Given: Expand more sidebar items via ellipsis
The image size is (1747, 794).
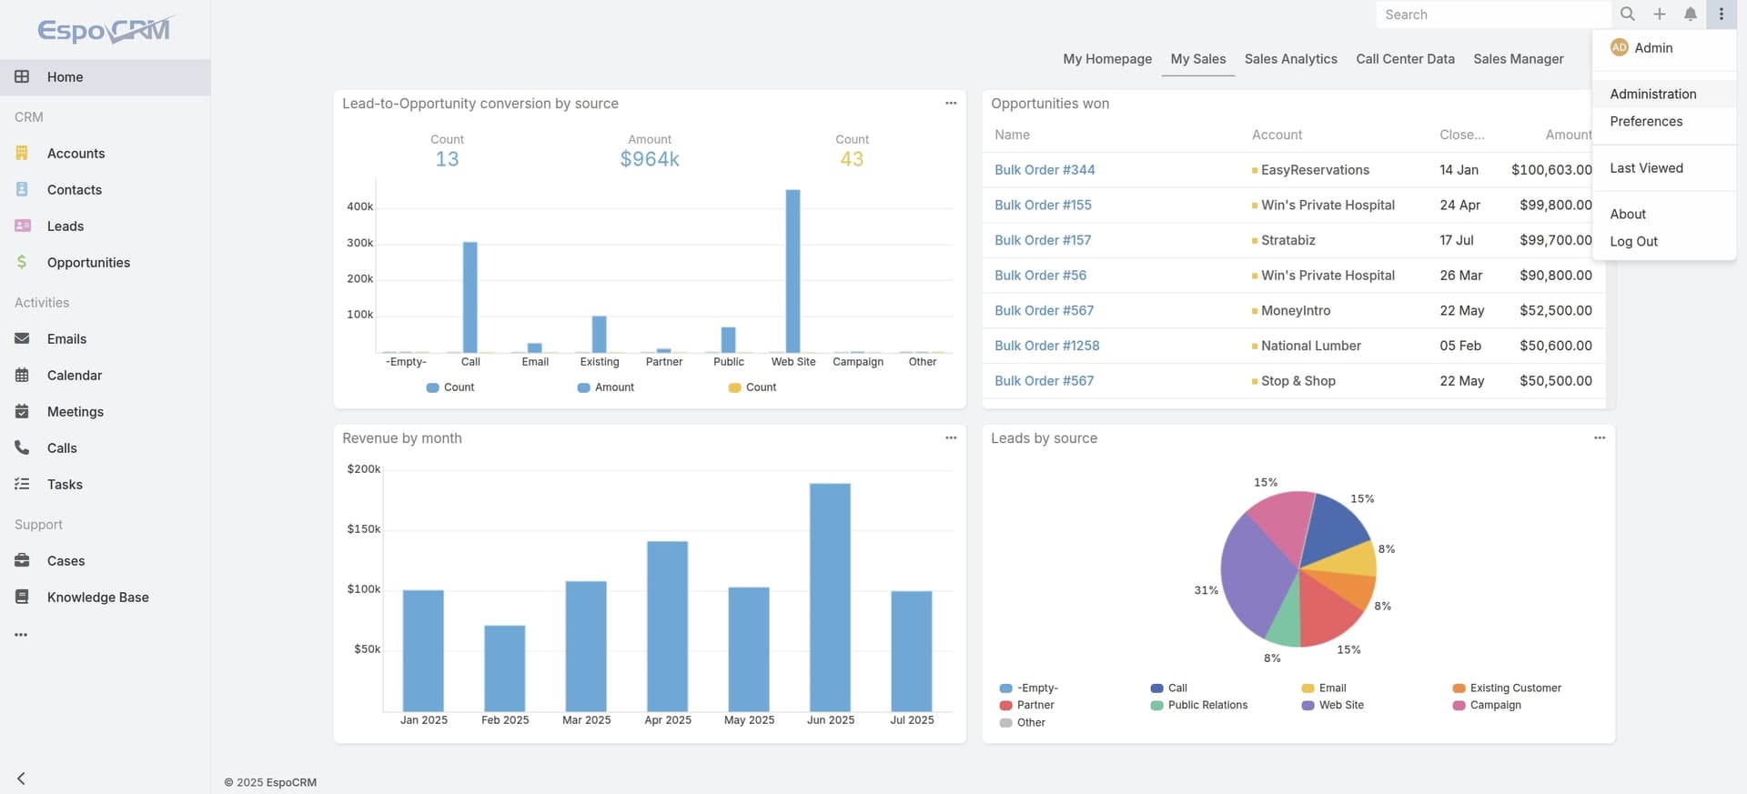Looking at the screenshot, I should coord(21,635).
